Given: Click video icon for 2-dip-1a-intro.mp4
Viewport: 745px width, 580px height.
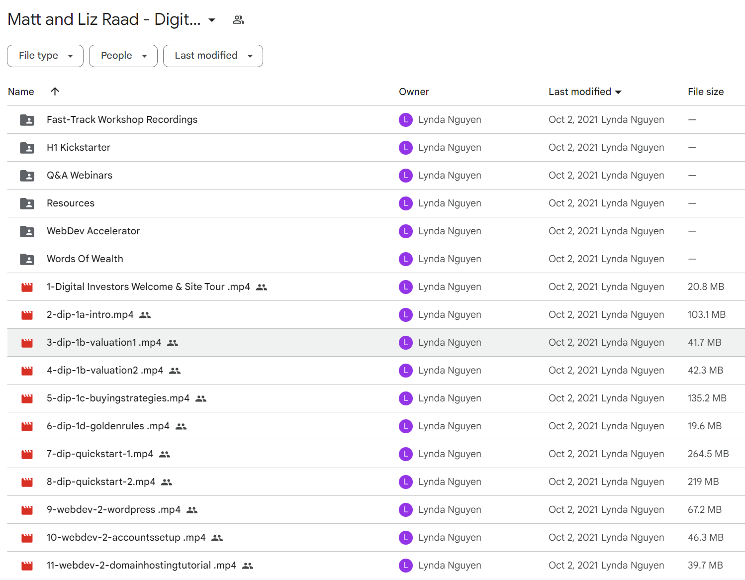Looking at the screenshot, I should click(27, 315).
